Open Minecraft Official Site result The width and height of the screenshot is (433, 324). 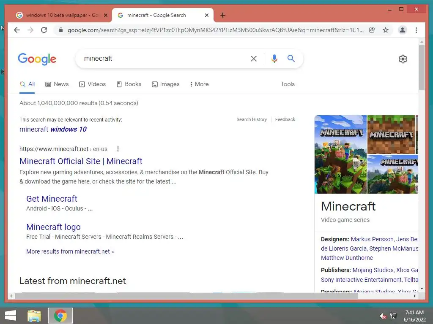(x=81, y=161)
